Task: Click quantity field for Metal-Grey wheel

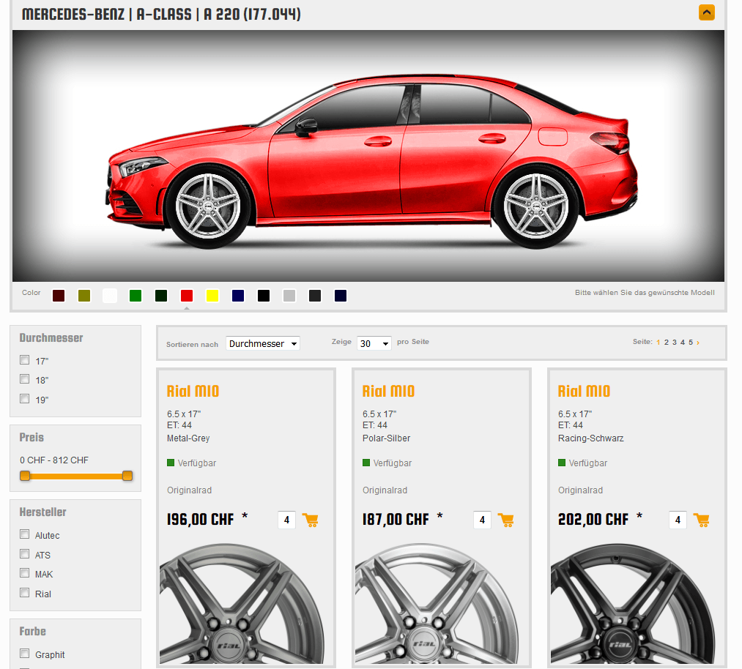Action: pyautogui.click(x=286, y=520)
